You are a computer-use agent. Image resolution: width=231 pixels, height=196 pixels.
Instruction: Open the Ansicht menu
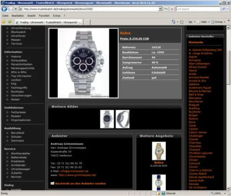[x=31, y=16]
